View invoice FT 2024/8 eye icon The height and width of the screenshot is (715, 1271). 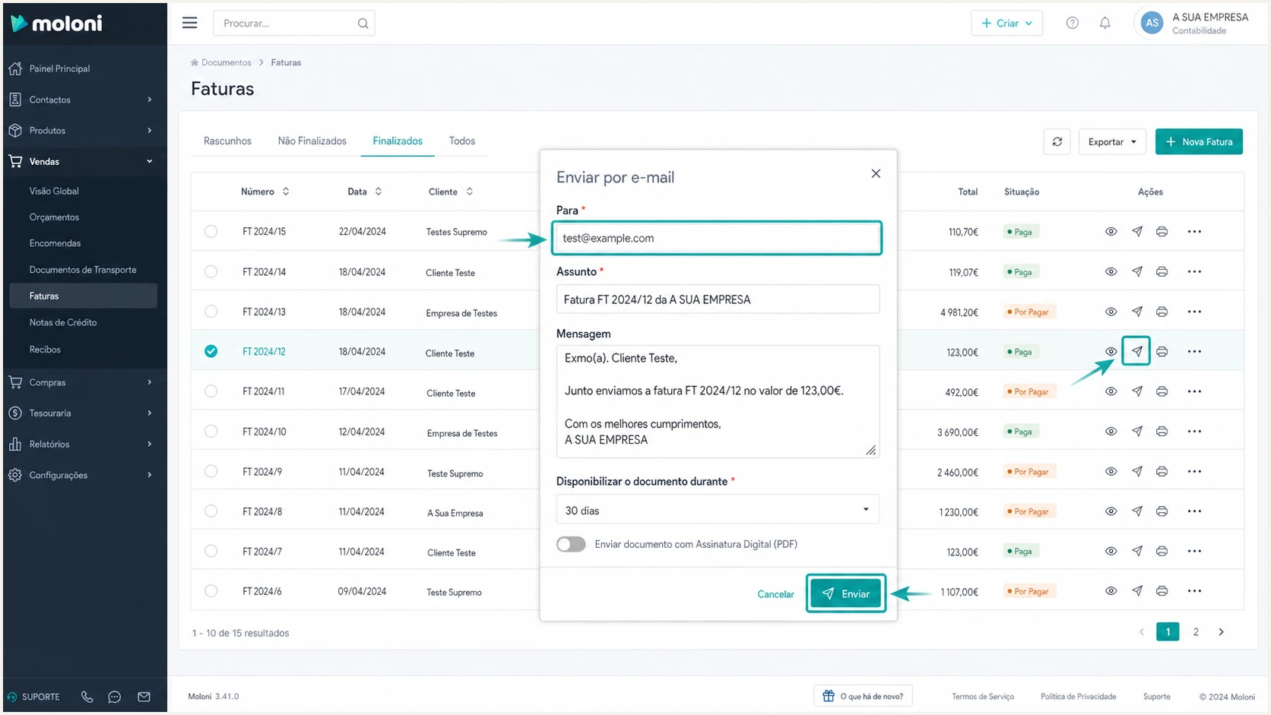[1111, 511]
